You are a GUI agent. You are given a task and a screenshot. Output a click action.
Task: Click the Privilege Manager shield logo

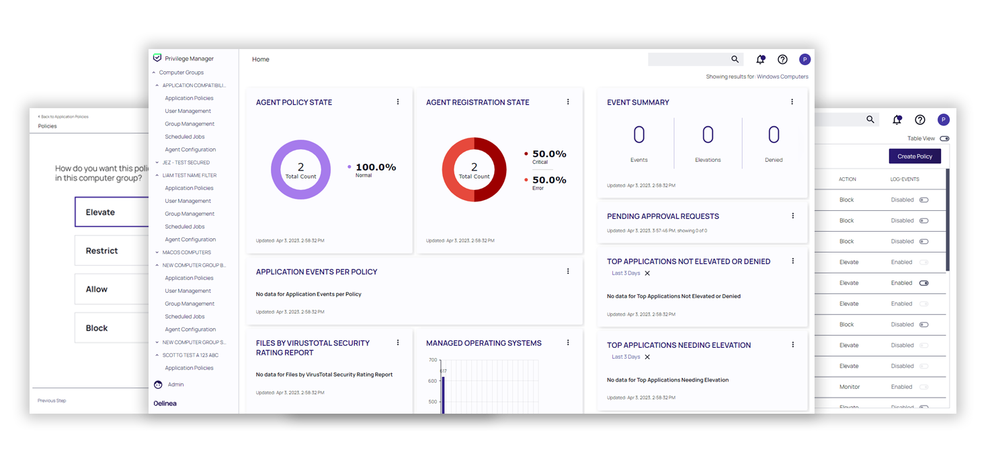[157, 57]
